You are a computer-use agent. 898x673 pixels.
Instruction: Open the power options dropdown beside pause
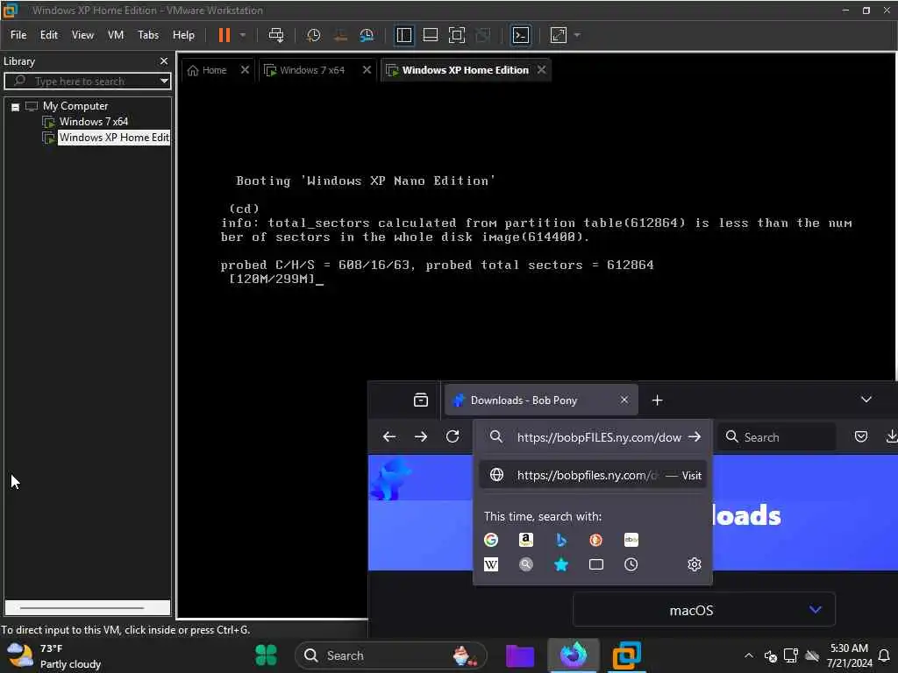pyautogui.click(x=243, y=35)
